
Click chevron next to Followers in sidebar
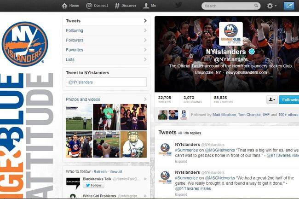point(145,40)
